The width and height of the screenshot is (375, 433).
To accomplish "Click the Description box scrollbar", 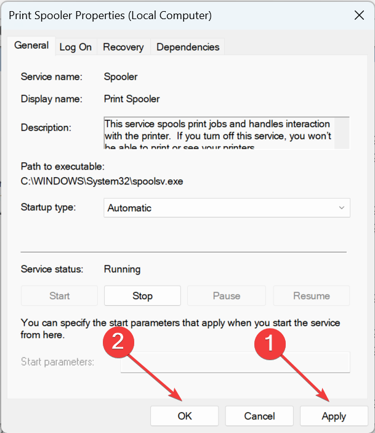I will [x=342, y=133].
